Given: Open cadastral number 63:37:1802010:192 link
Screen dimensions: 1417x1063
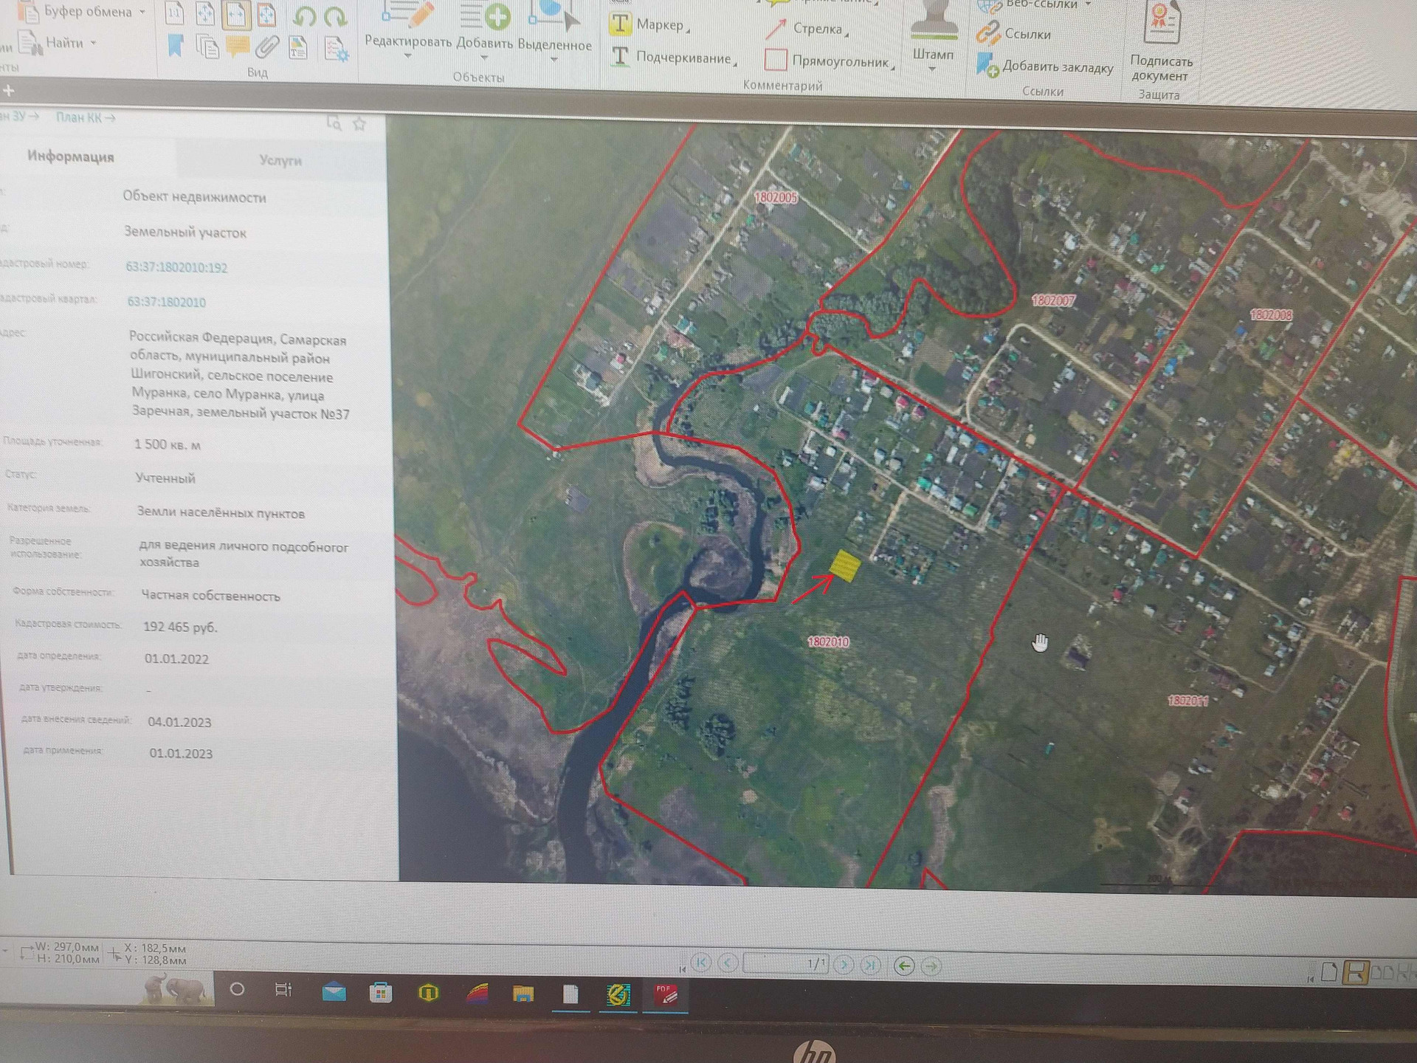Looking at the screenshot, I should [176, 267].
